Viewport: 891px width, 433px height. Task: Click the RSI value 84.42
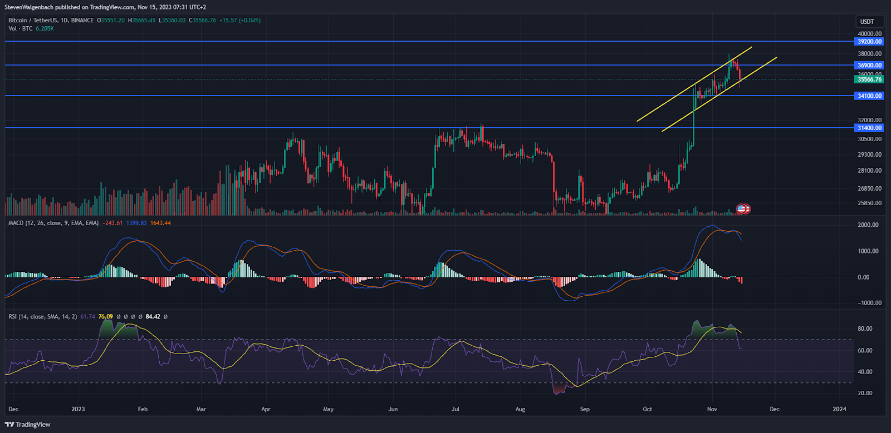(153, 316)
